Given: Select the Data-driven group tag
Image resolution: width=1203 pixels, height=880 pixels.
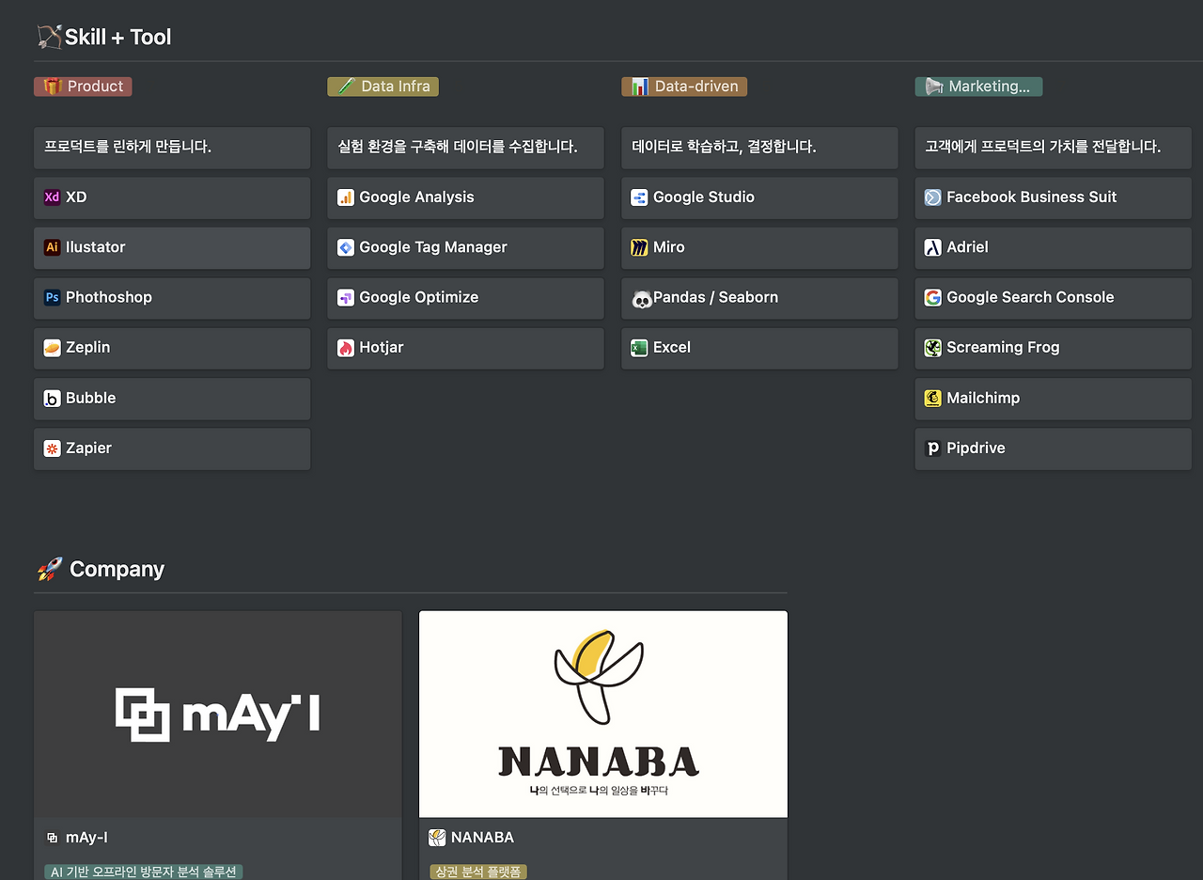Looking at the screenshot, I should click(x=684, y=86).
